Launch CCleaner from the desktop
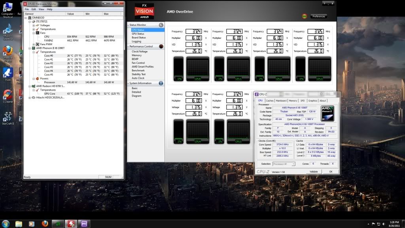 click(x=8, y=96)
